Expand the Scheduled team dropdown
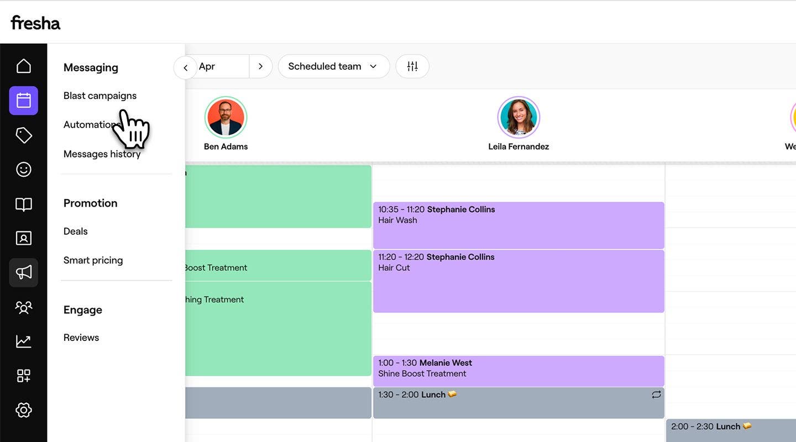Image resolution: width=796 pixels, height=442 pixels. tap(333, 66)
